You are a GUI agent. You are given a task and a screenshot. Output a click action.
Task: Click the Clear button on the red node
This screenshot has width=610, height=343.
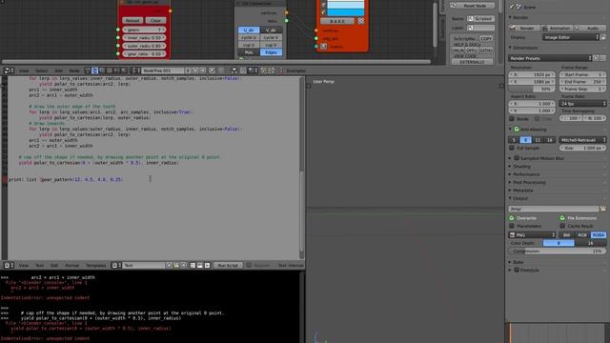click(x=155, y=20)
